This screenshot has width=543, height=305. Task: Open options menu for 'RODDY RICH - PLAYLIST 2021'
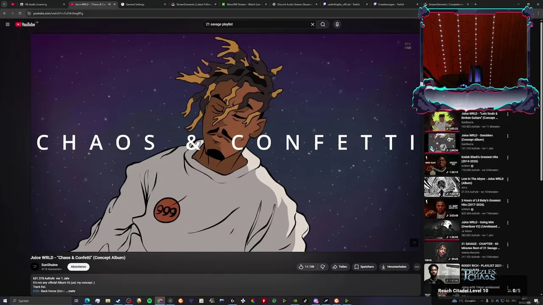pos(508,266)
